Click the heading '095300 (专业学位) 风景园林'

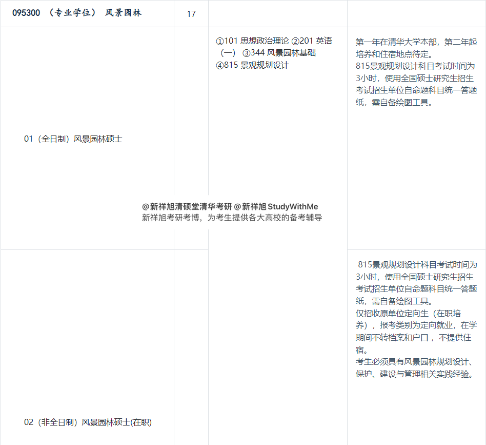pos(77,13)
